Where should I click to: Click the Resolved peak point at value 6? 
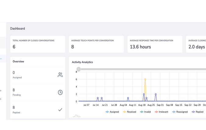[145, 79]
